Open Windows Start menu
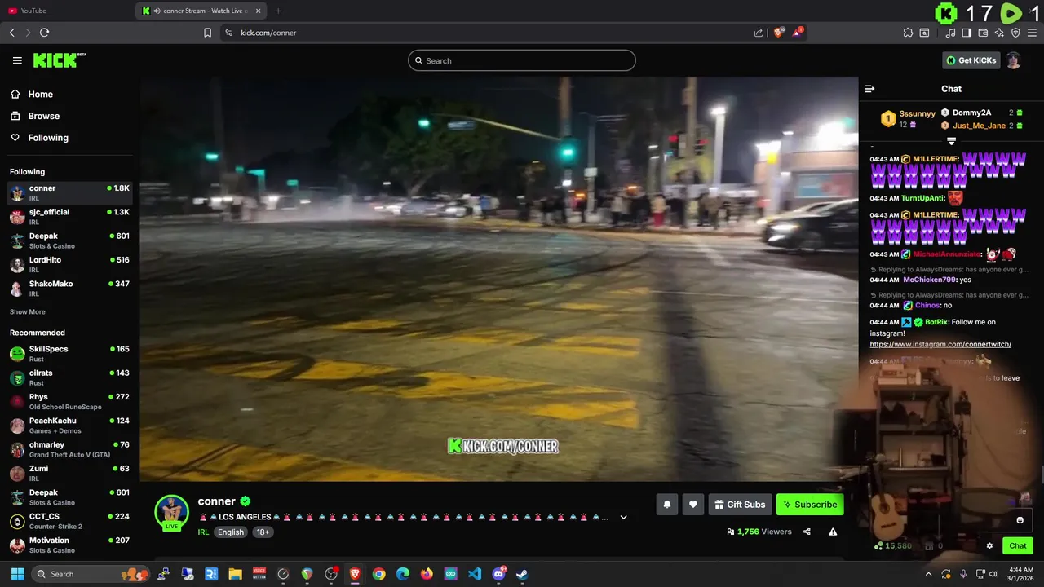The width and height of the screenshot is (1044, 587). pos(17,574)
